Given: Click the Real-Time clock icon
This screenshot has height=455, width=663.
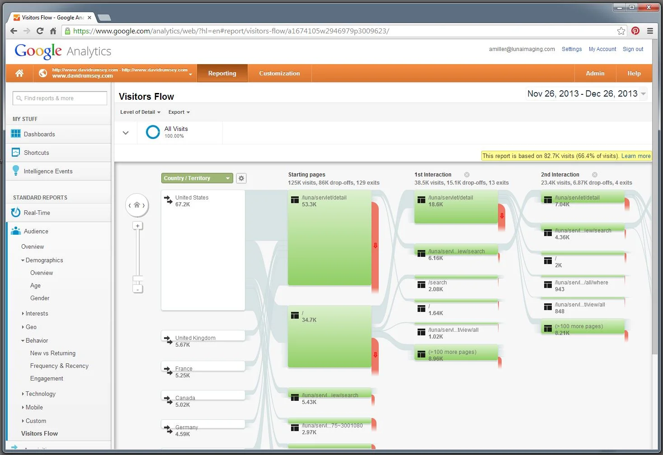Looking at the screenshot, I should coord(16,212).
